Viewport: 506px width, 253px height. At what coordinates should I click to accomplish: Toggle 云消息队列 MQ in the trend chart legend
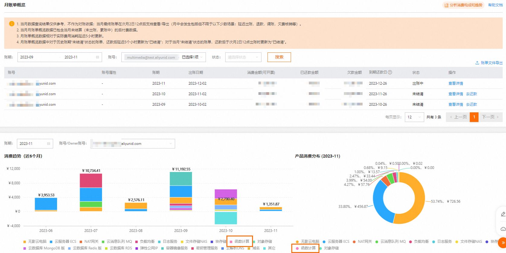click(117, 242)
